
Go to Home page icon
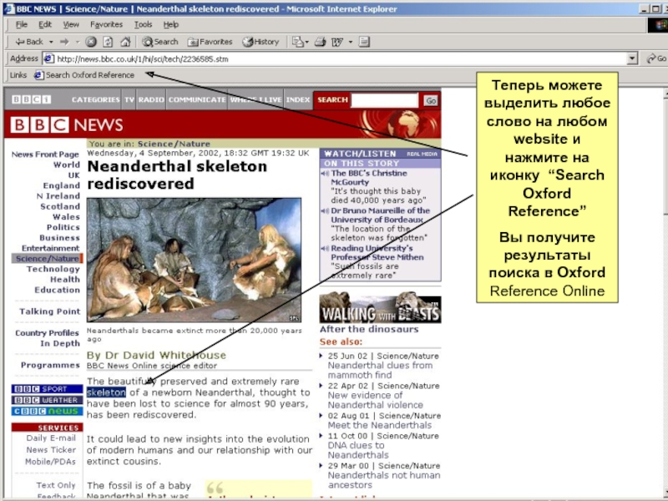(x=125, y=42)
